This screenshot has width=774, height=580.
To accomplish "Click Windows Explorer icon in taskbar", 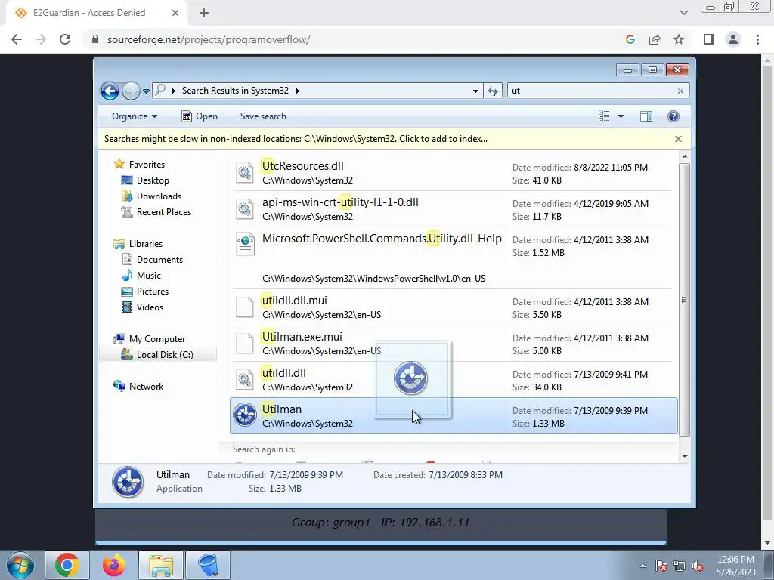I will [x=161, y=565].
